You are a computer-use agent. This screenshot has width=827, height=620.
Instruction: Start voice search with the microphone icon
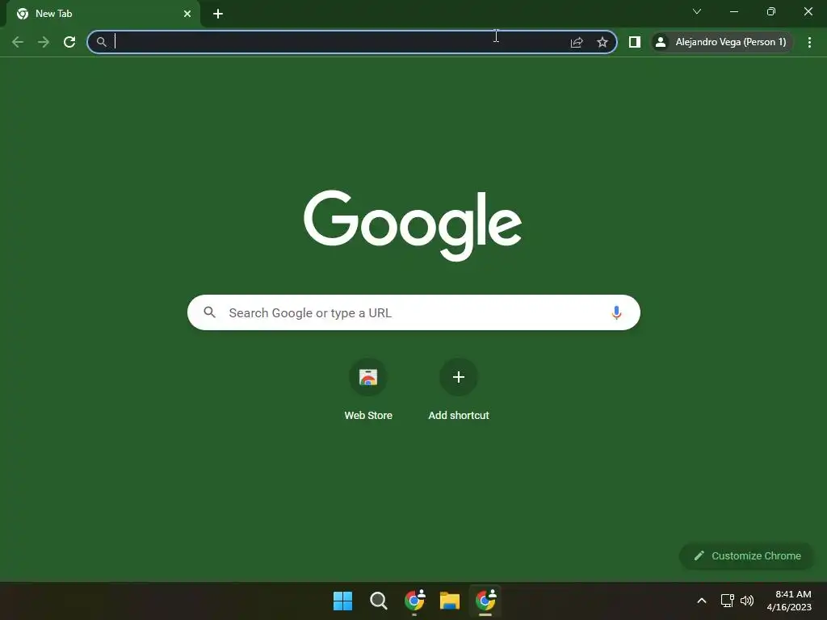(x=616, y=312)
